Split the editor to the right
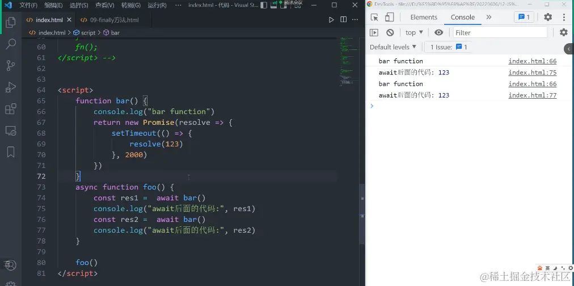 pyautogui.click(x=343, y=20)
